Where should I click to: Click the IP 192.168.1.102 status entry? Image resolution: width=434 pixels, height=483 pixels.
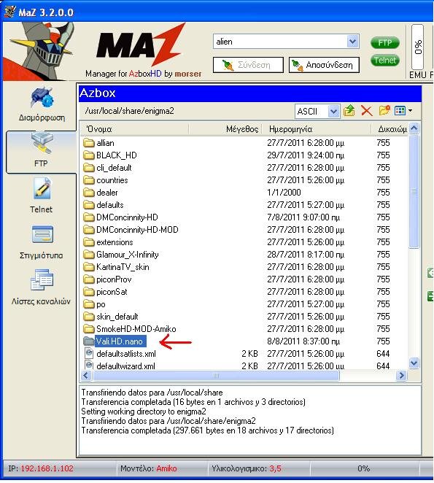pyautogui.click(x=41, y=468)
